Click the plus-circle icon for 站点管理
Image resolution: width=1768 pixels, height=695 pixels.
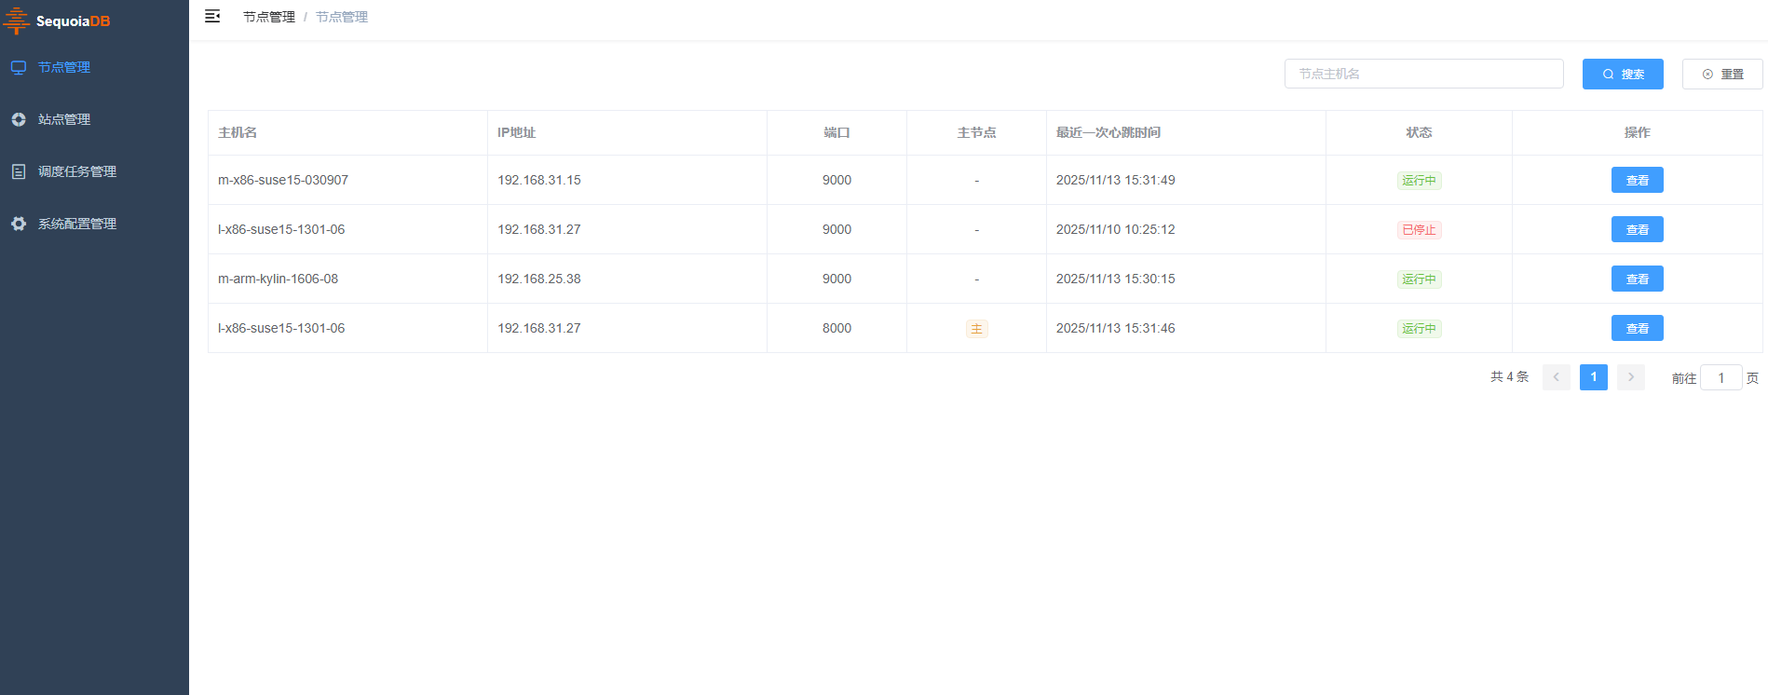pos(19,119)
